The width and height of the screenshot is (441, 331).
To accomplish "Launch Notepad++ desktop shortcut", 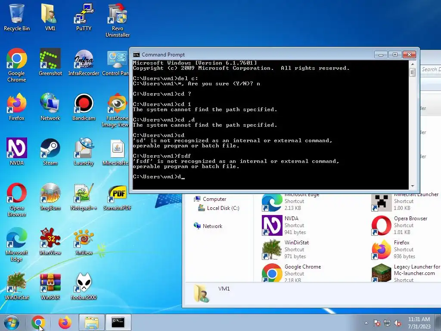I will (x=84, y=196).
